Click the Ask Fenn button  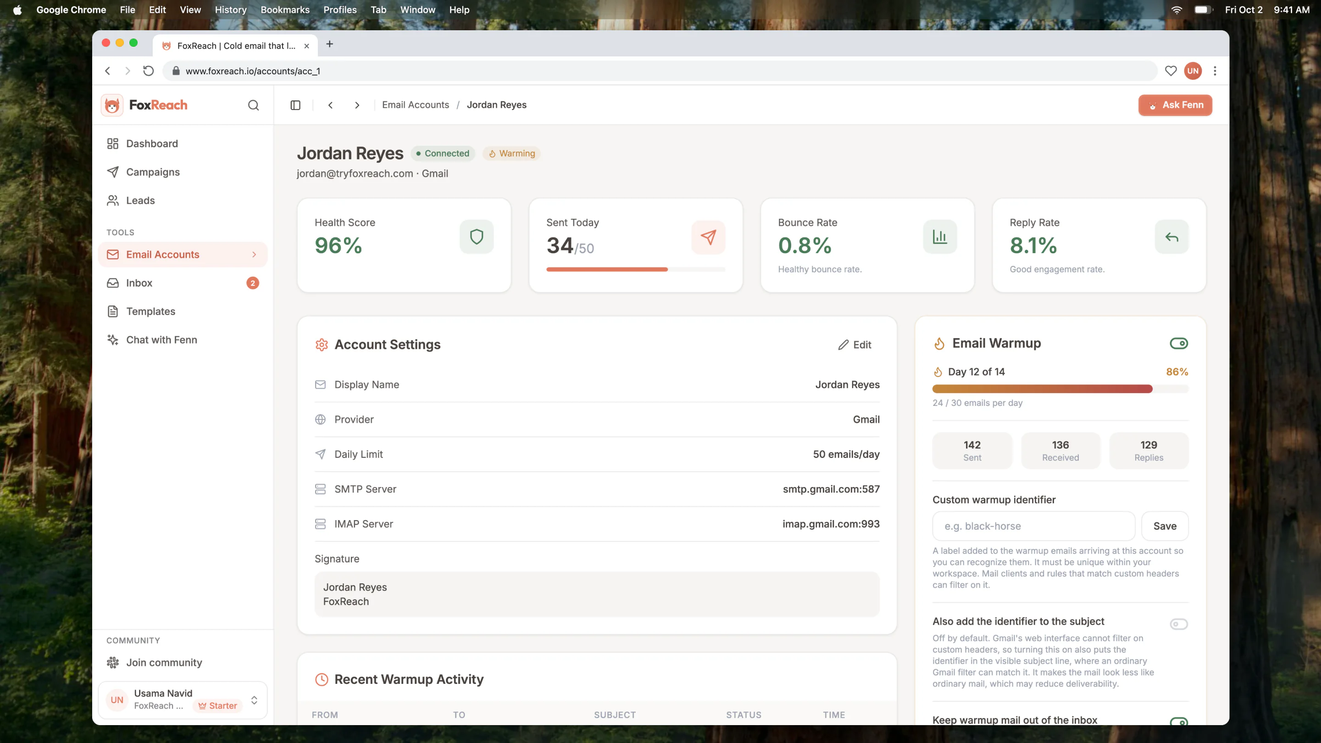point(1175,105)
